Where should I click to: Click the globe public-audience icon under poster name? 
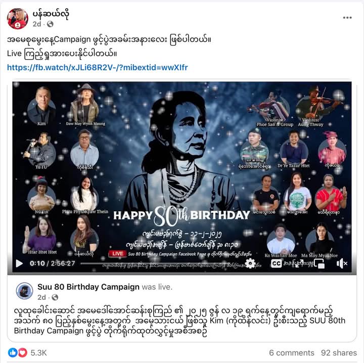[x=50, y=24]
